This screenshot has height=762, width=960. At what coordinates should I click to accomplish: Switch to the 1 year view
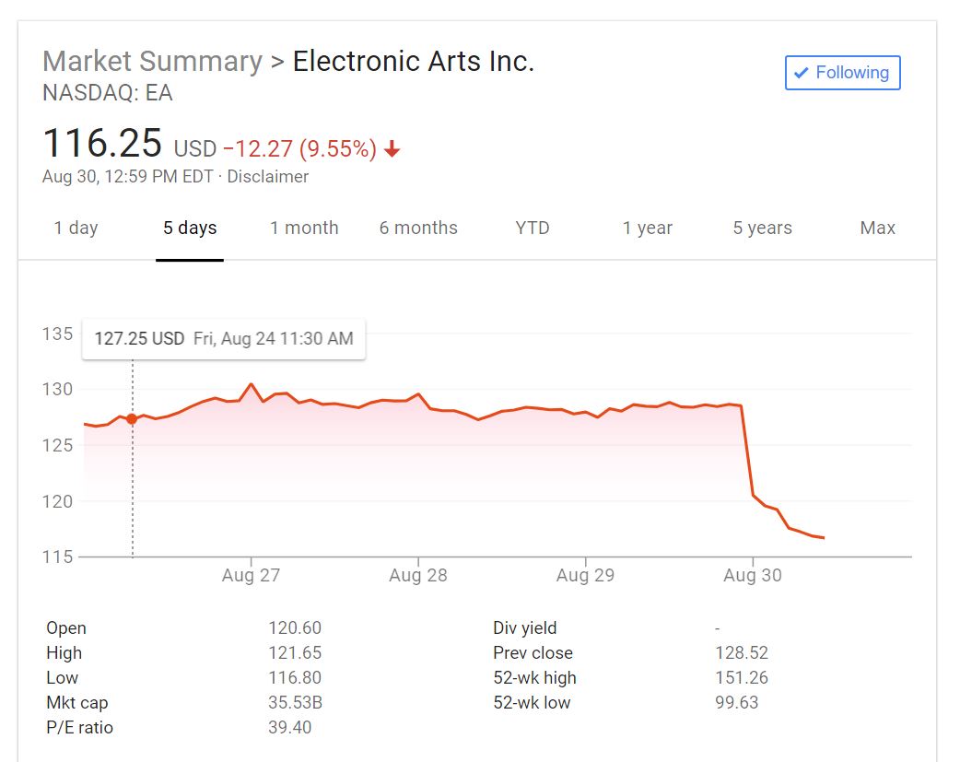[x=647, y=228]
